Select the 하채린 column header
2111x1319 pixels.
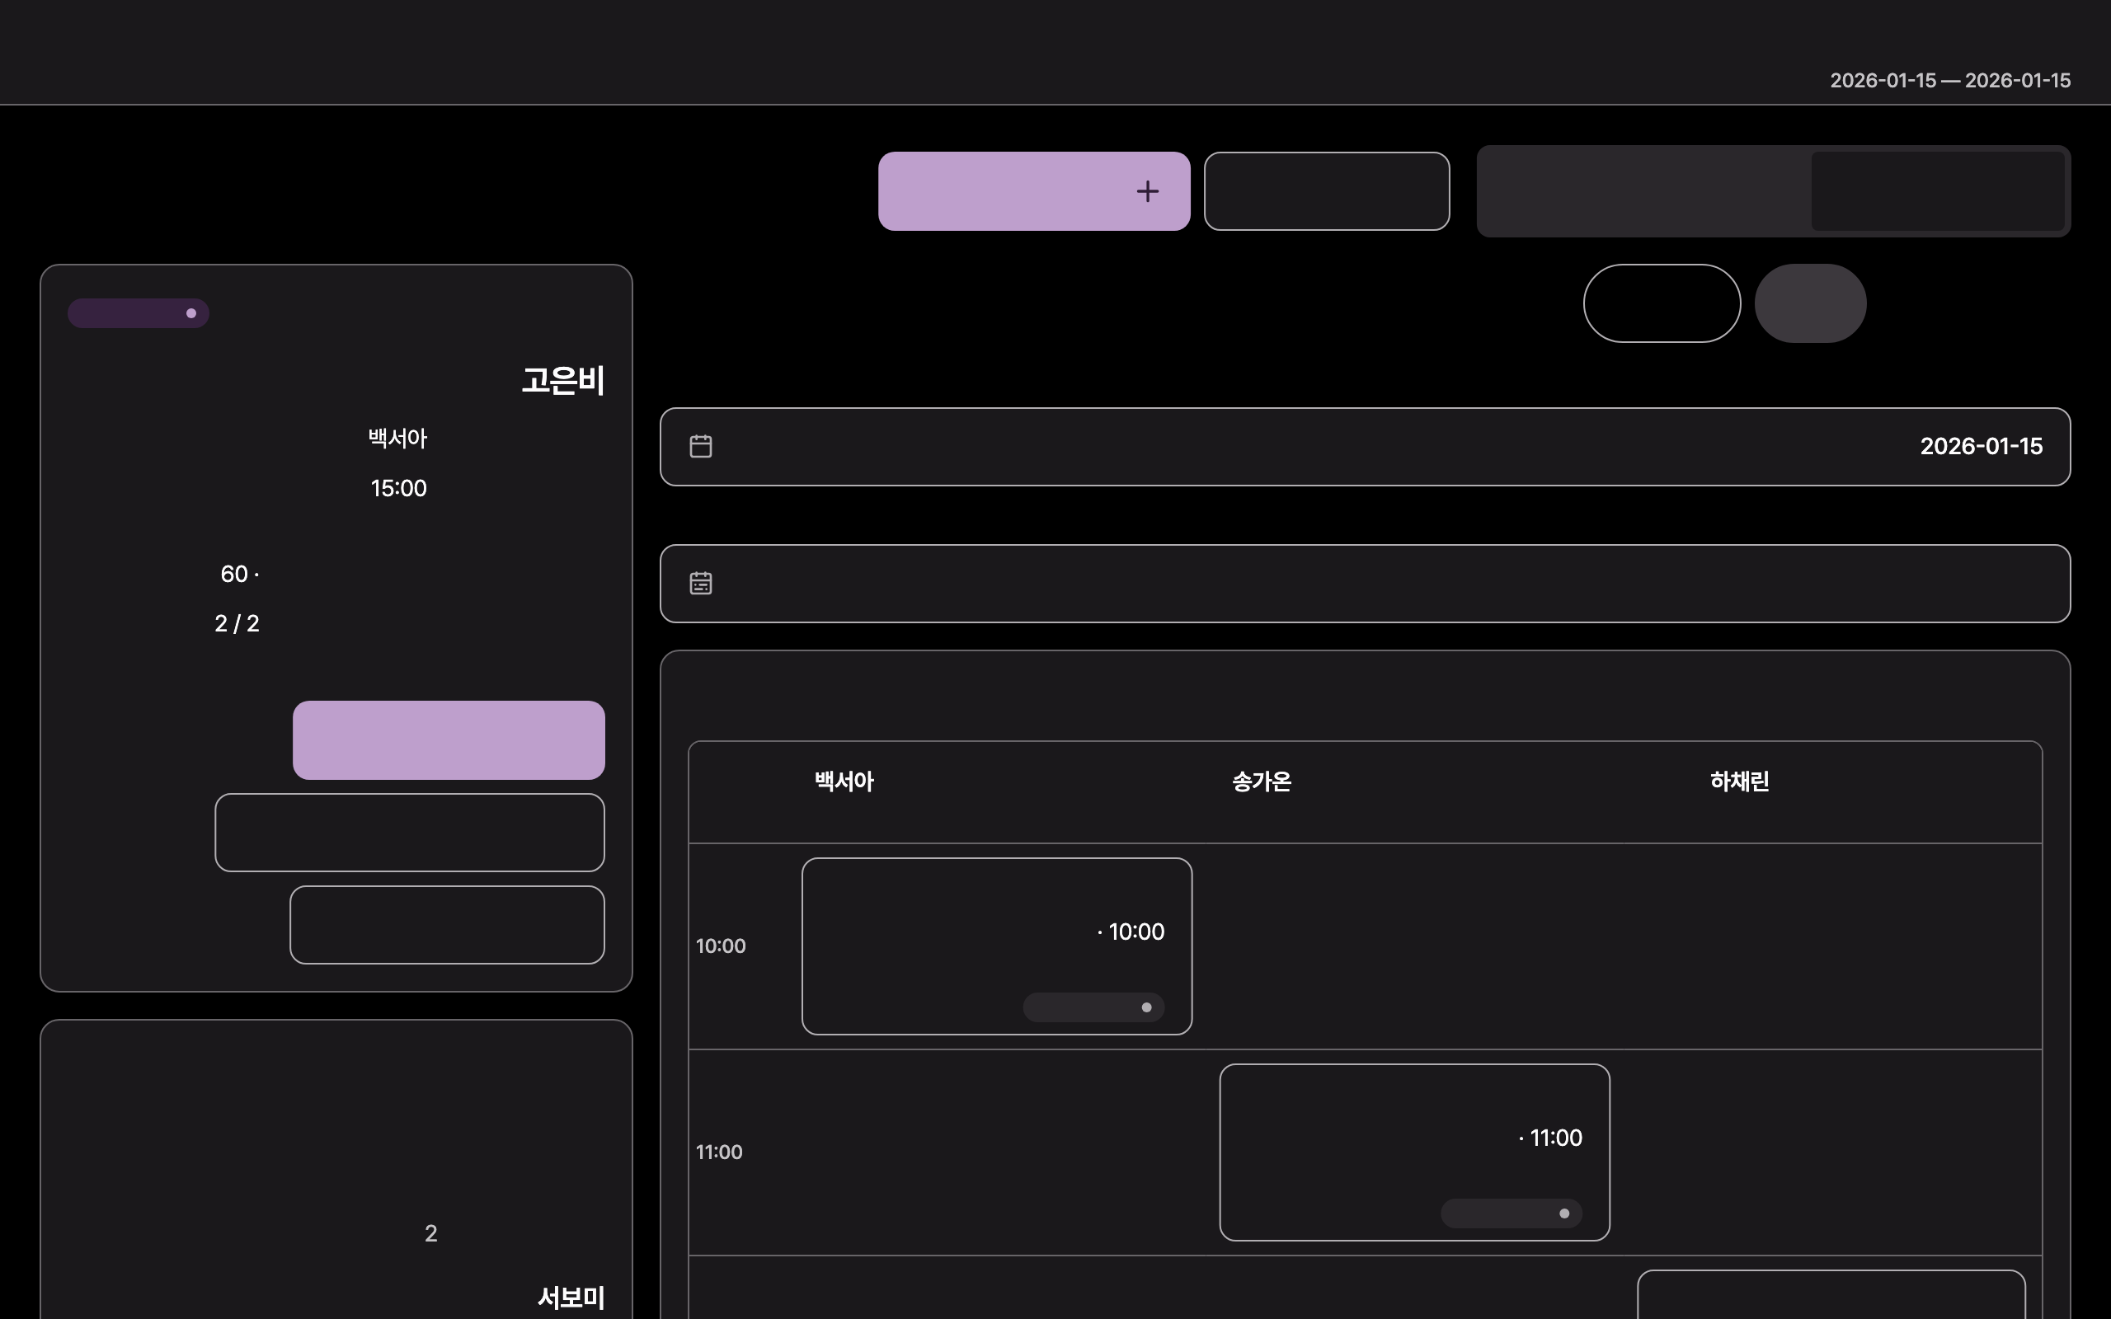point(1739,781)
